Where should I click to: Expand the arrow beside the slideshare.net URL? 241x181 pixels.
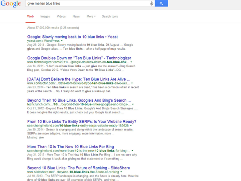(121, 172)
